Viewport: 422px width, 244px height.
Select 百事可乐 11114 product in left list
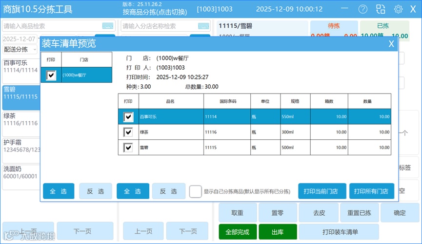[x=21, y=71]
